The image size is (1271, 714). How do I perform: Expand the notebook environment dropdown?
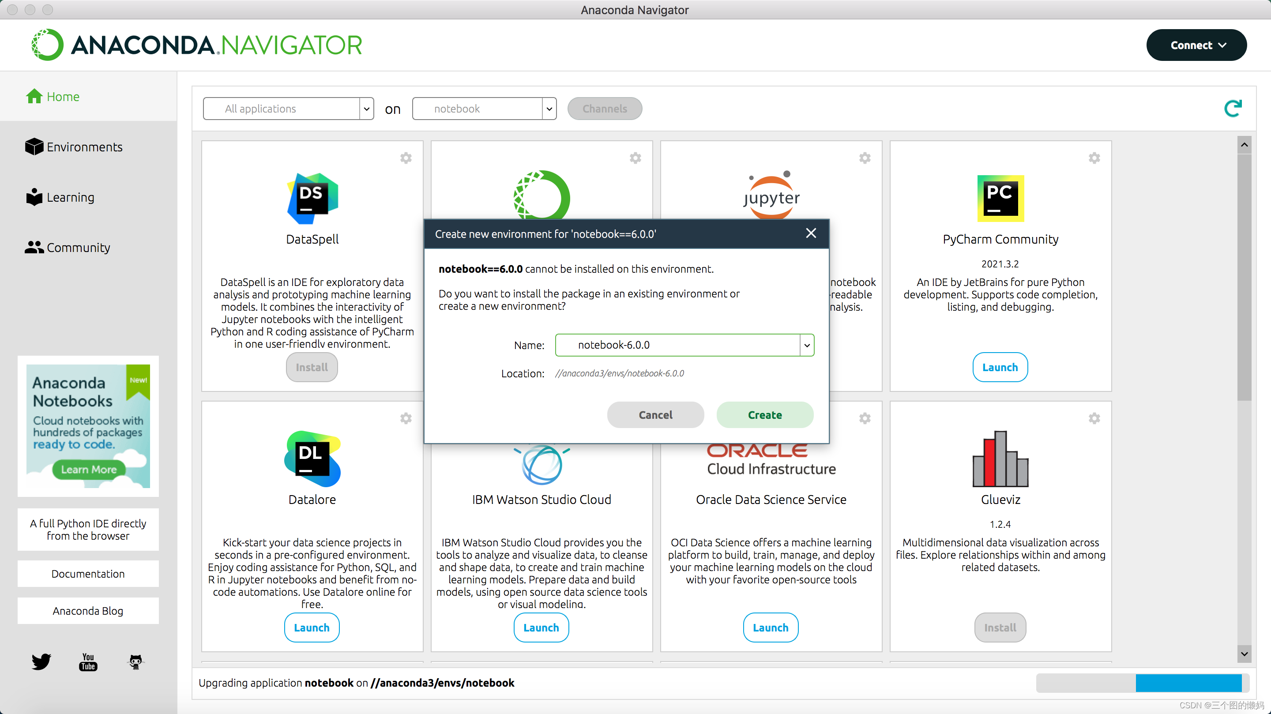[549, 109]
